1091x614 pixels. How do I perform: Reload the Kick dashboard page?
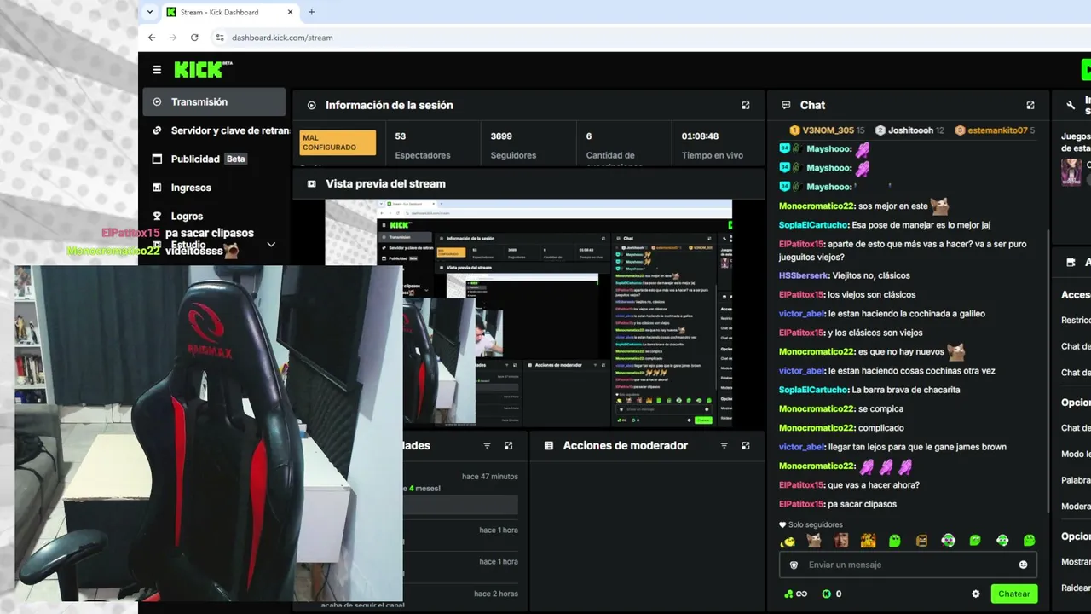click(x=194, y=38)
